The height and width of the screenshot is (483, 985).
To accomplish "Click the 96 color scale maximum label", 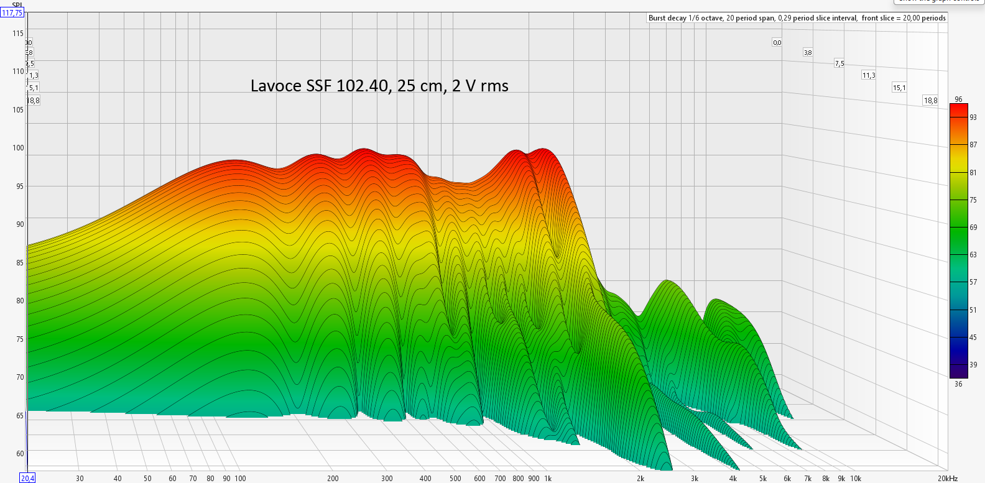I will click(x=958, y=99).
